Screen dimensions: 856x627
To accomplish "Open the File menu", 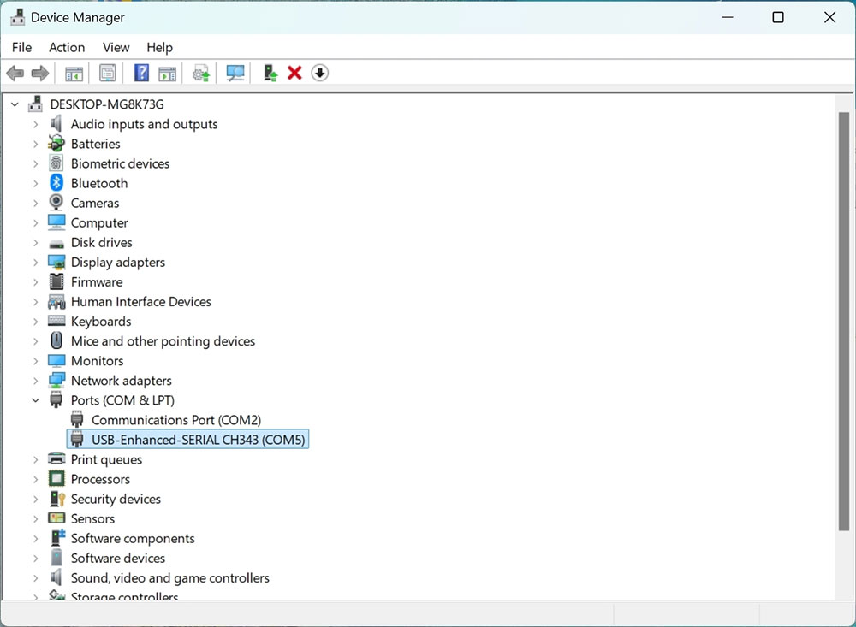I will click(x=22, y=48).
